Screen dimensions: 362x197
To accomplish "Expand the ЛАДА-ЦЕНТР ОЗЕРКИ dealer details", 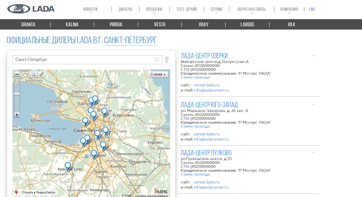I will coord(313,56).
